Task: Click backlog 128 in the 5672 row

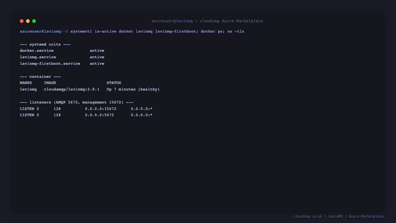Action: (x=57, y=115)
